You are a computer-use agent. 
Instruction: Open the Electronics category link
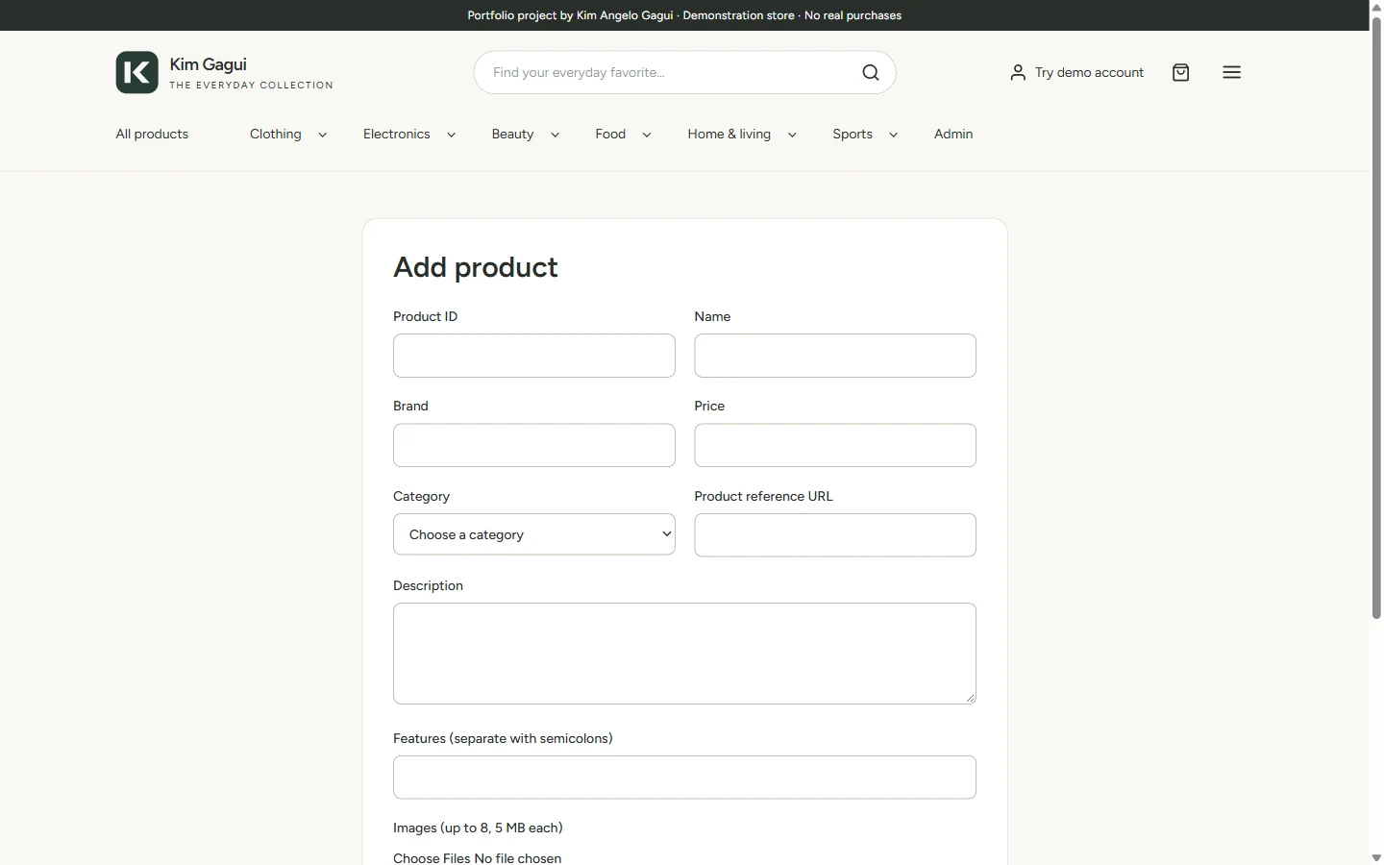(x=397, y=134)
